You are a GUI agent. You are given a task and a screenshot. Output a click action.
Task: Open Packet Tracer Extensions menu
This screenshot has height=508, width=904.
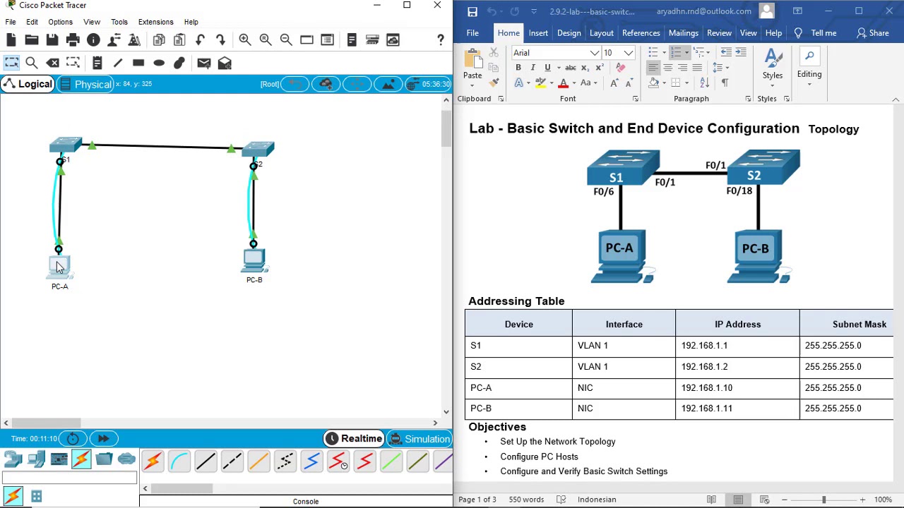click(155, 22)
